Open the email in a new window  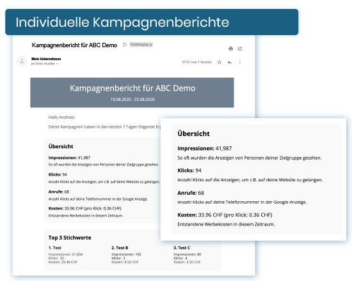click(240, 49)
